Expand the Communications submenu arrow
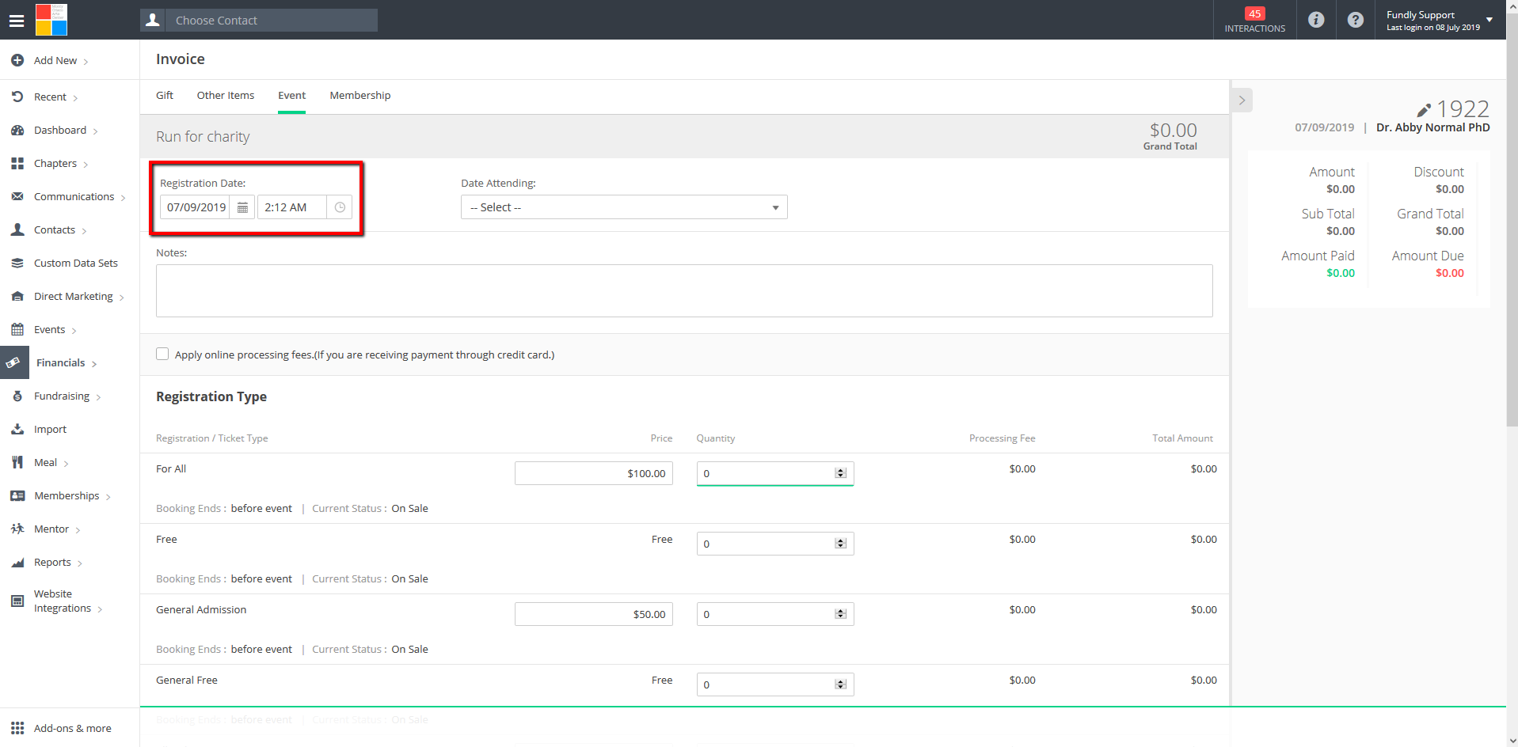1518x747 pixels. tap(123, 198)
